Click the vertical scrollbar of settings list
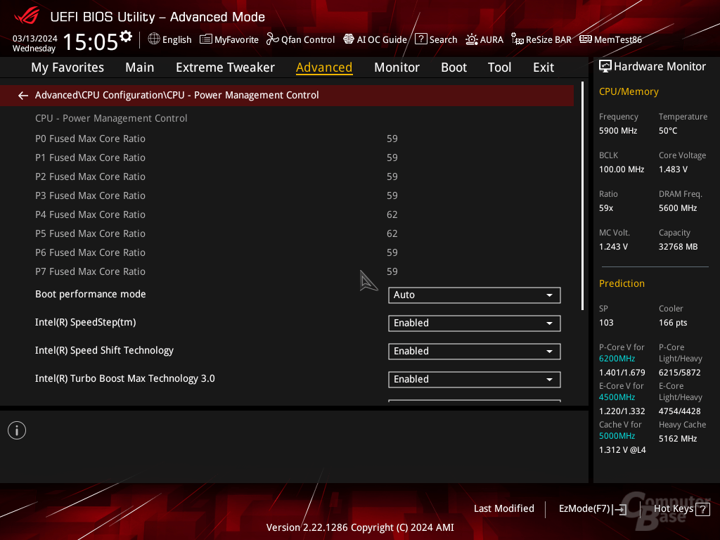 [x=582, y=195]
